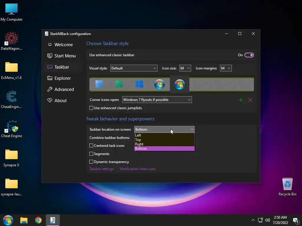The image size is (302, 226).
Task: Open Start menu orb on taskbar
Action: coord(8,220)
